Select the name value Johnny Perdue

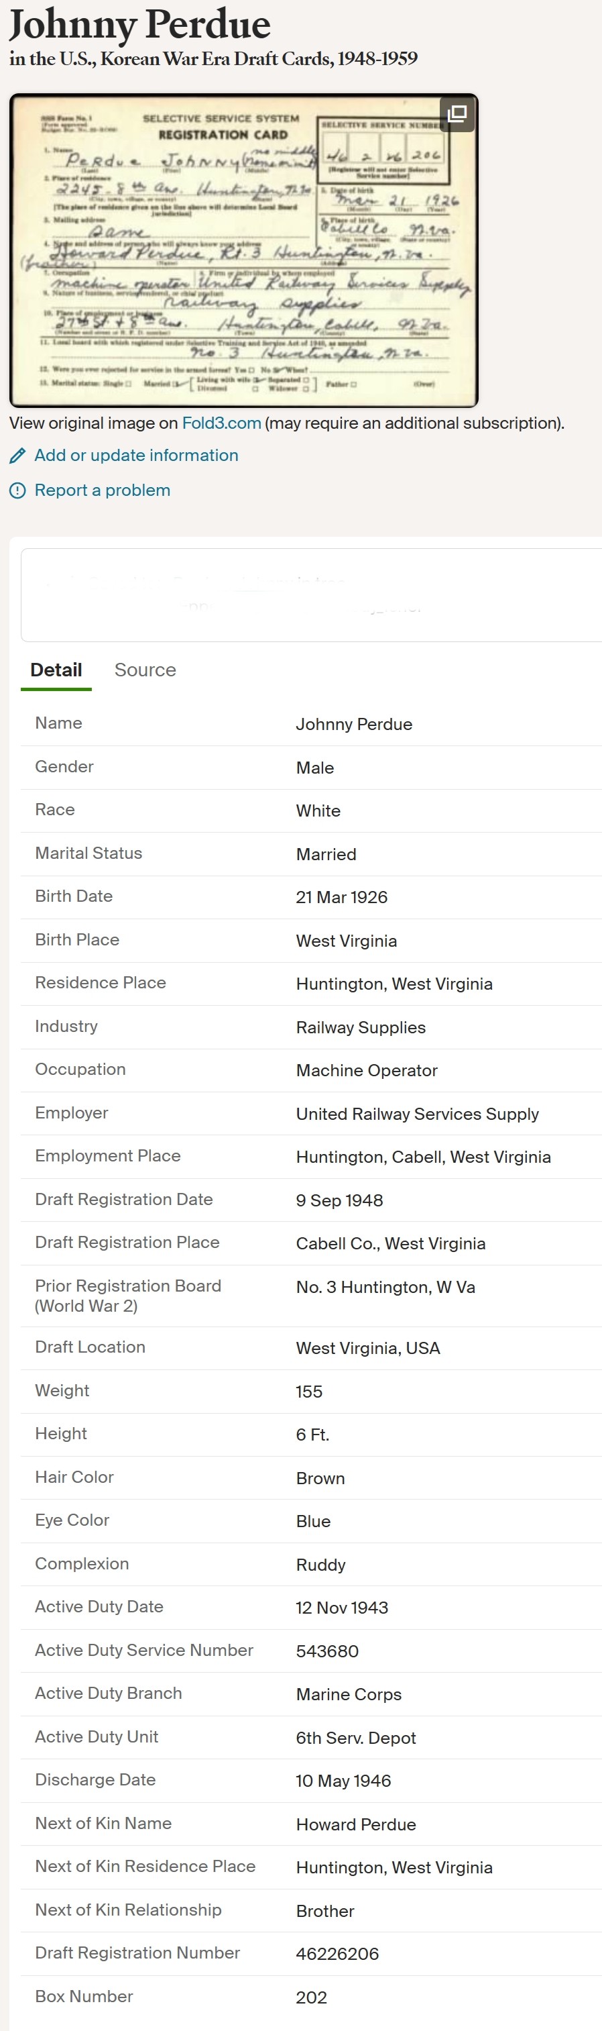pos(354,724)
